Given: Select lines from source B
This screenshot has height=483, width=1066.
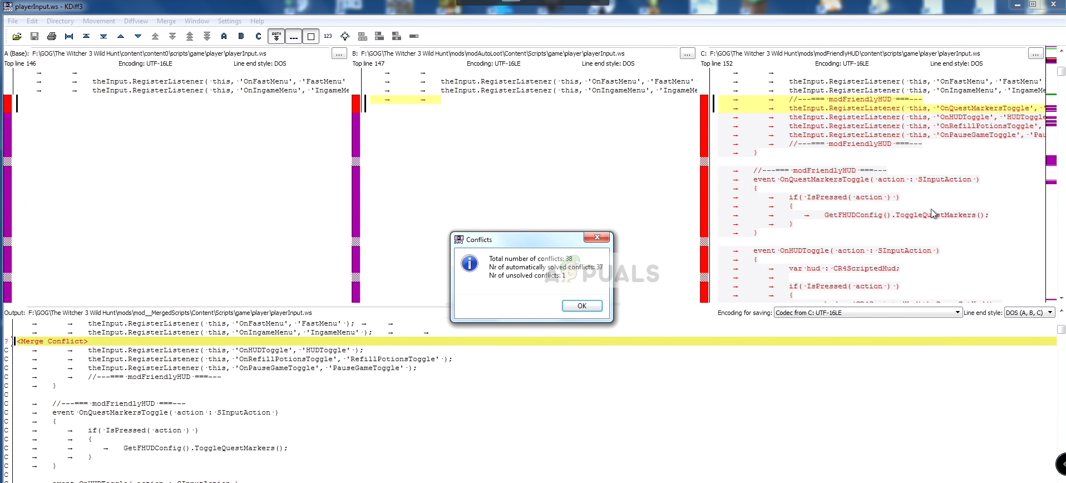Looking at the screenshot, I should tap(241, 36).
